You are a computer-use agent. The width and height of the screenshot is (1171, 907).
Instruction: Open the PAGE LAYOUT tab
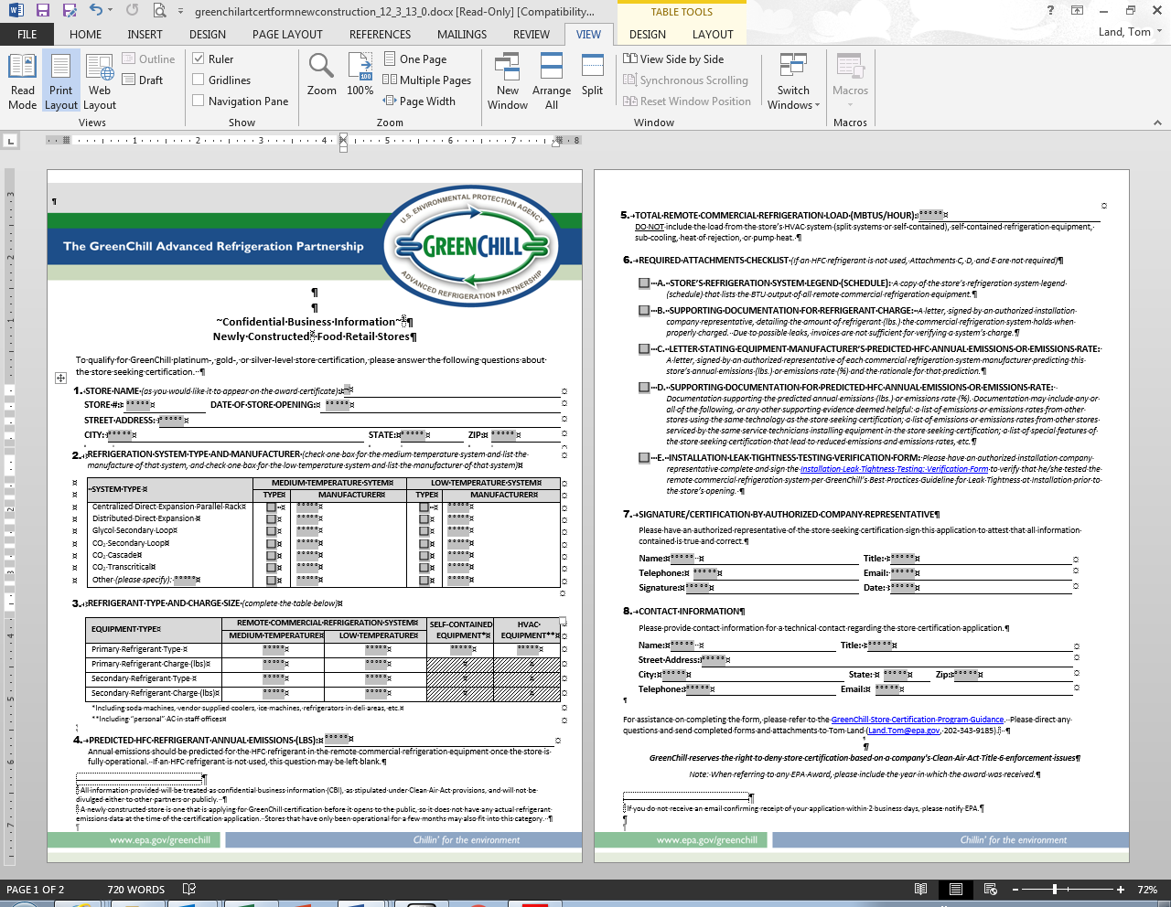(287, 35)
